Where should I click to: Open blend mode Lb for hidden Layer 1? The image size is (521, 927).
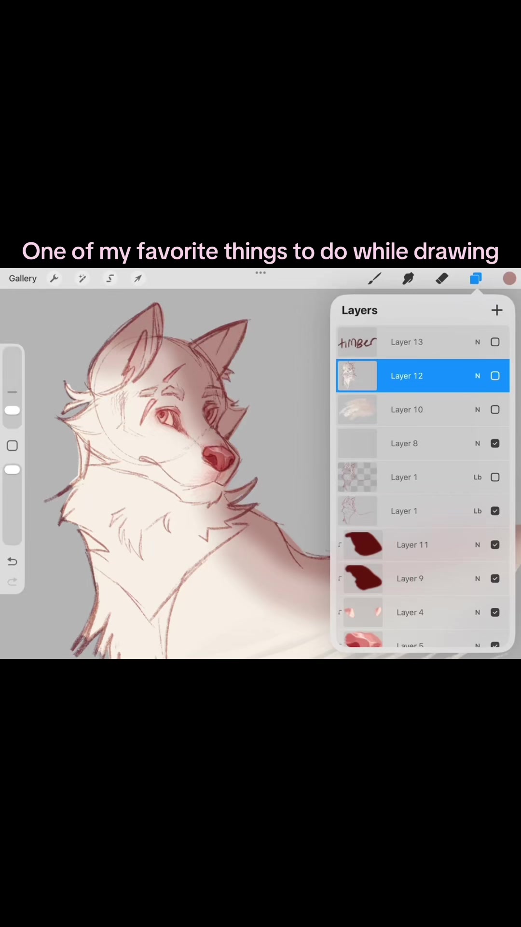(478, 477)
